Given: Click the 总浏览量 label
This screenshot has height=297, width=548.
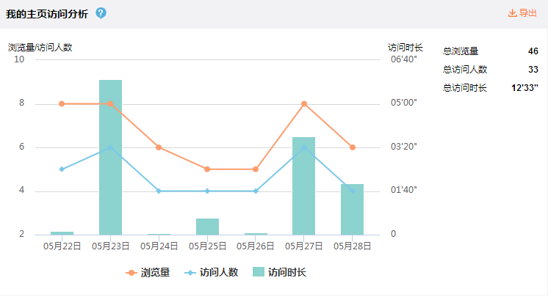Looking at the screenshot, I should (461, 51).
